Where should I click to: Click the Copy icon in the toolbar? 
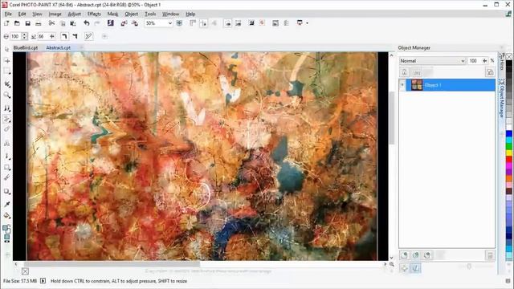click(63, 23)
